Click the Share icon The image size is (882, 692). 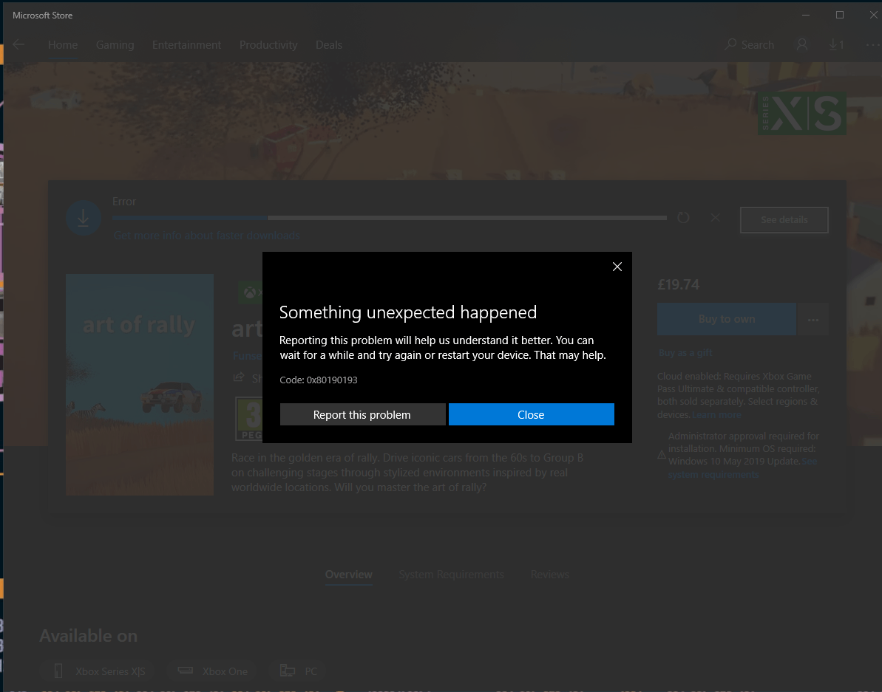[x=239, y=377]
